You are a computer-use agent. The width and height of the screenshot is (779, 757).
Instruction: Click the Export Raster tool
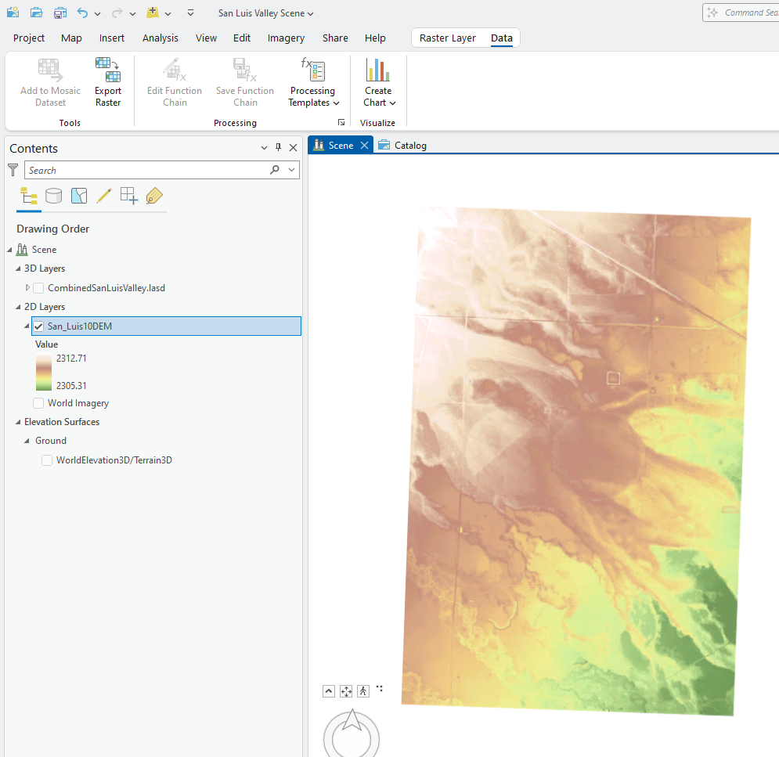pyautogui.click(x=108, y=82)
